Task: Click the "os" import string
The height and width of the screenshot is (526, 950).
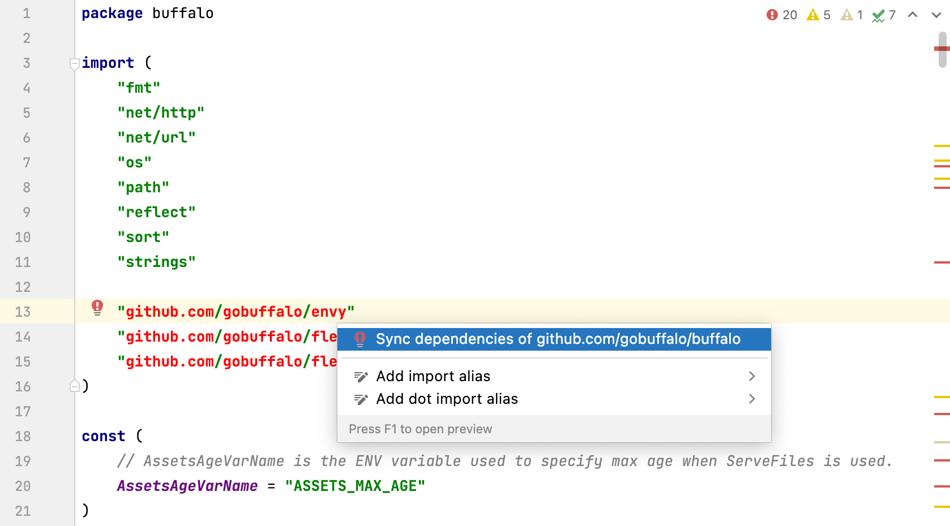Action: (x=134, y=162)
